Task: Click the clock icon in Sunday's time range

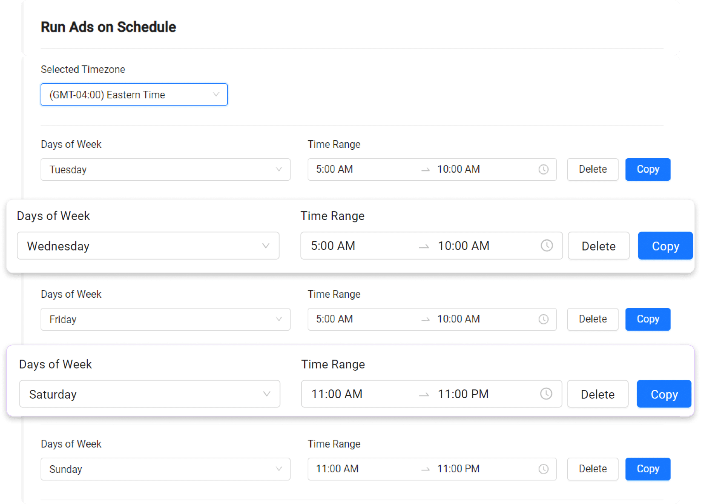Action: (543, 469)
